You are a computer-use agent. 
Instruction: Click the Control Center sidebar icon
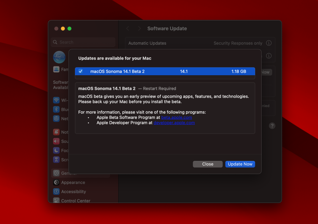pyautogui.click(x=56, y=200)
